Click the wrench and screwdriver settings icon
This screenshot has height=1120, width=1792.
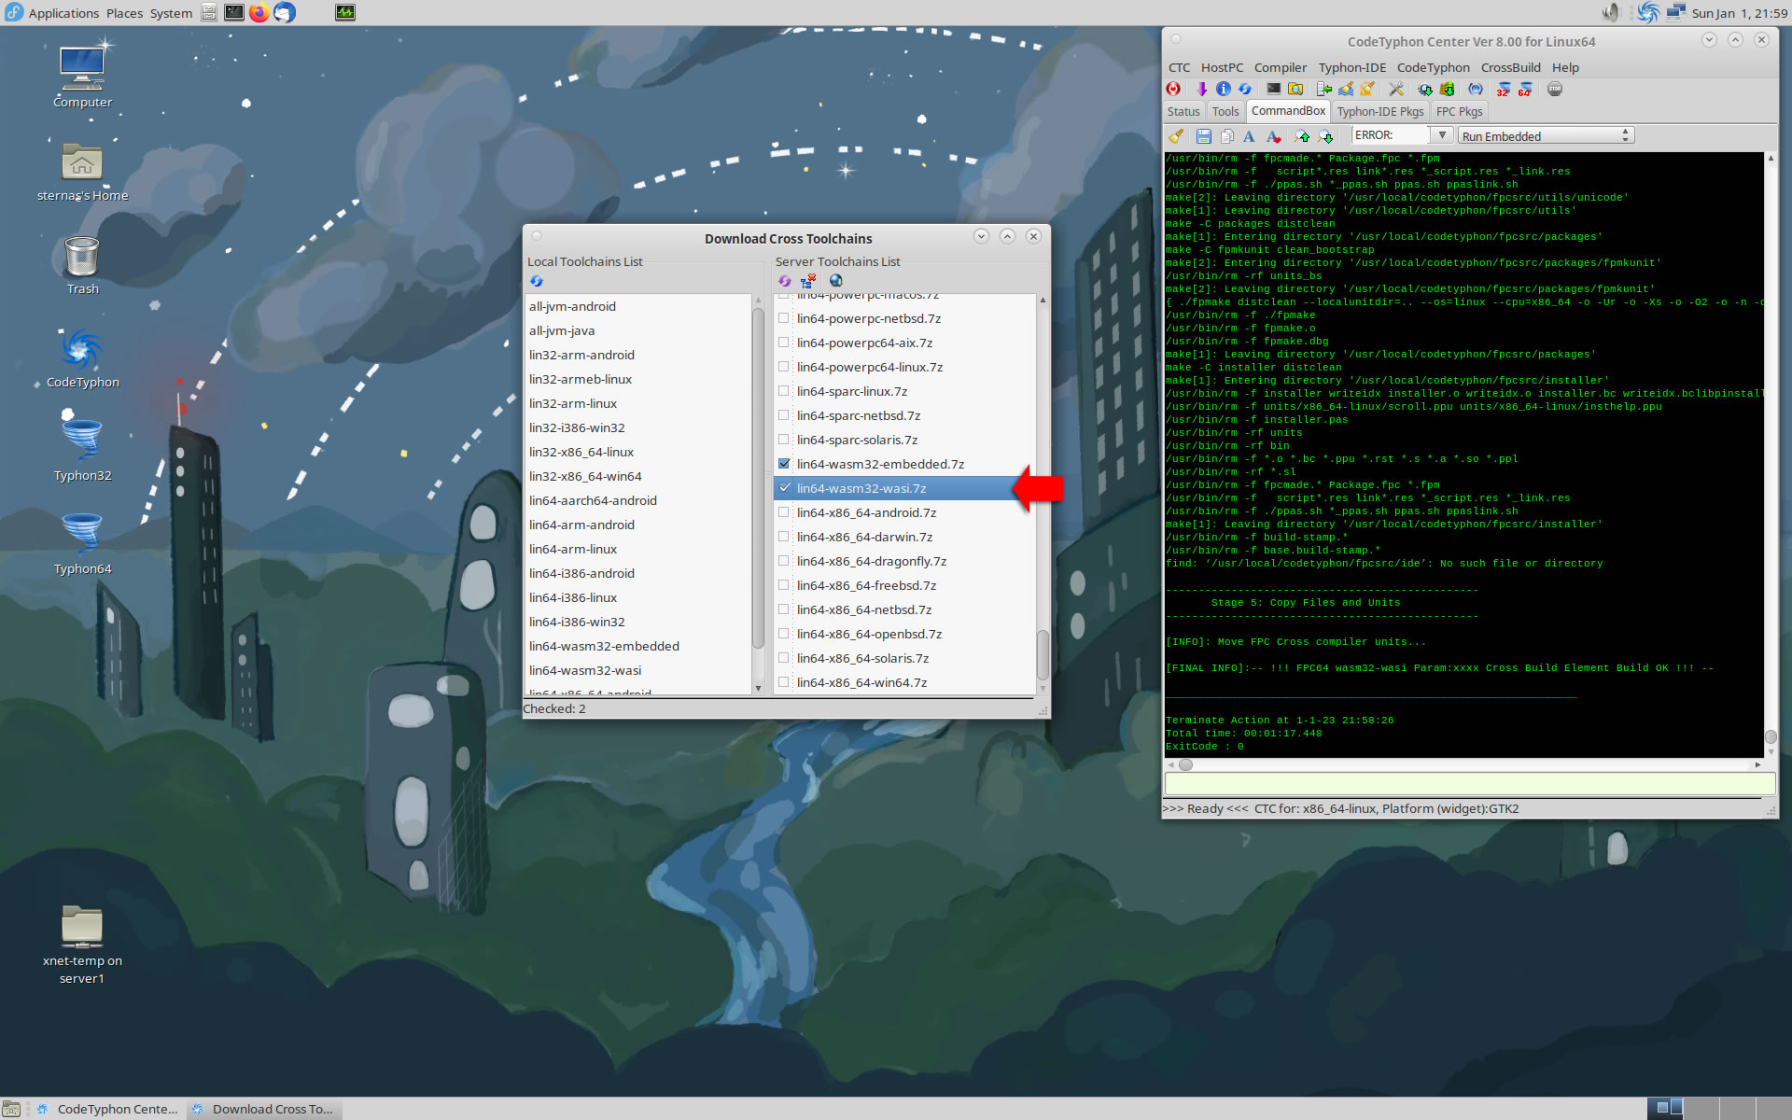[x=1396, y=90]
